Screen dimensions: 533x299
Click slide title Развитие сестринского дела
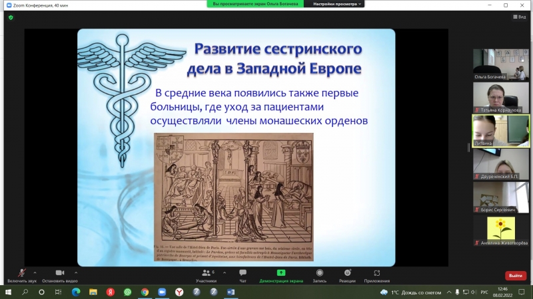pyautogui.click(x=274, y=58)
